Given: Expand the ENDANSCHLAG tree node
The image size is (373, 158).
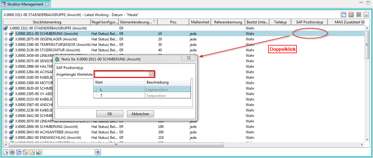Looking at the screenshot, I should [6, 138].
